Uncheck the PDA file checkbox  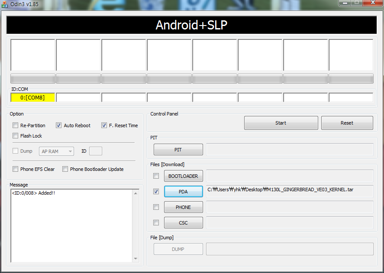pos(156,192)
